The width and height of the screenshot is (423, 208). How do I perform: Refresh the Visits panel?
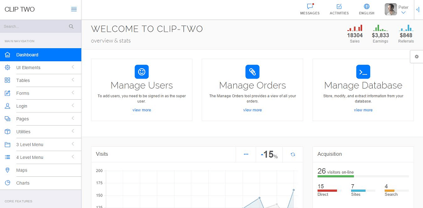[x=293, y=154]
